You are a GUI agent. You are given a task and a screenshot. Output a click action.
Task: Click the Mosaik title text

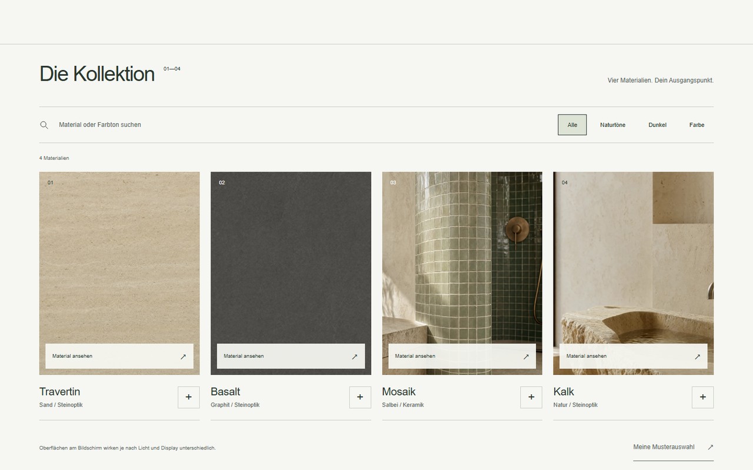[399, 391]
